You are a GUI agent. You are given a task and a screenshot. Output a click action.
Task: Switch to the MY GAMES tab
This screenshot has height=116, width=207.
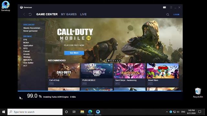click(69, 14)
